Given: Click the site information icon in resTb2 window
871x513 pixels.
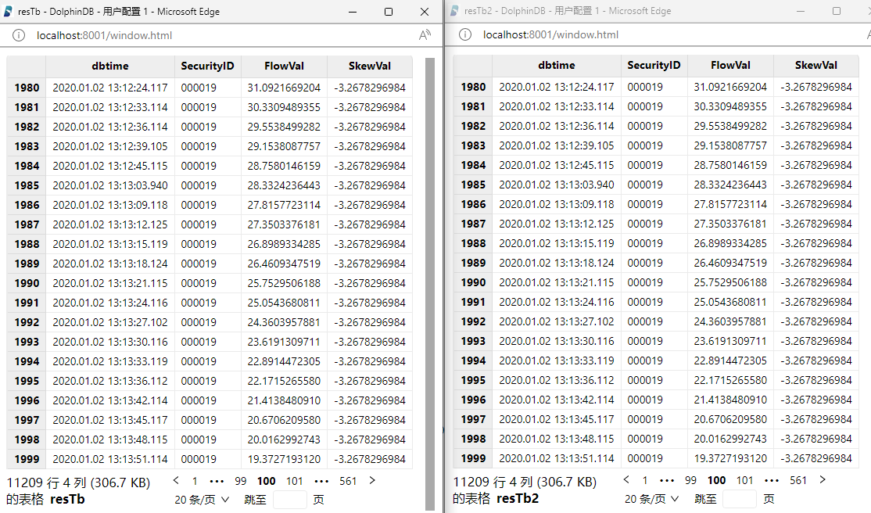Looking at the screenshot, I should point(464,34).
